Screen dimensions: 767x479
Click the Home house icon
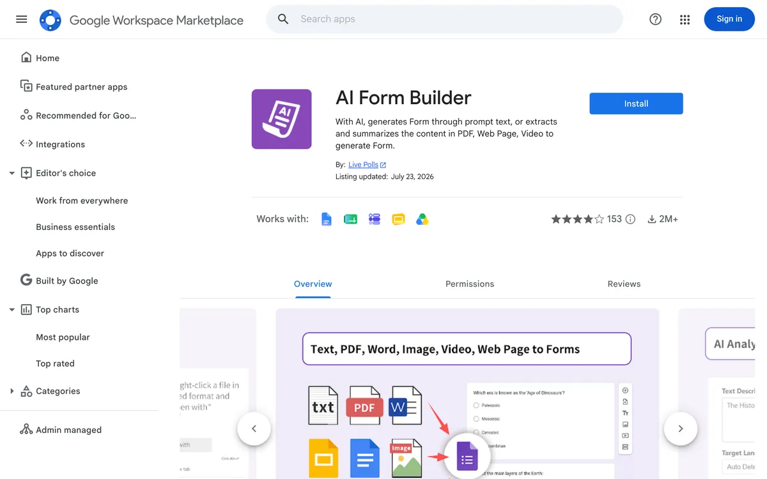[26, 57]
